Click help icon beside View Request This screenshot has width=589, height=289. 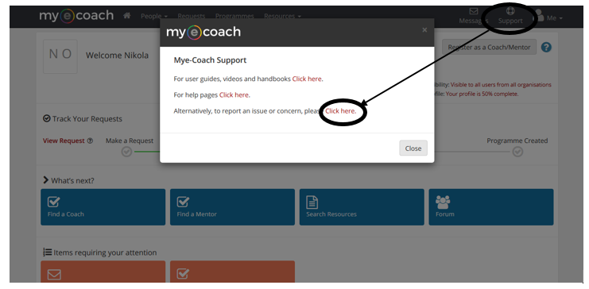[x=90, y=141]
